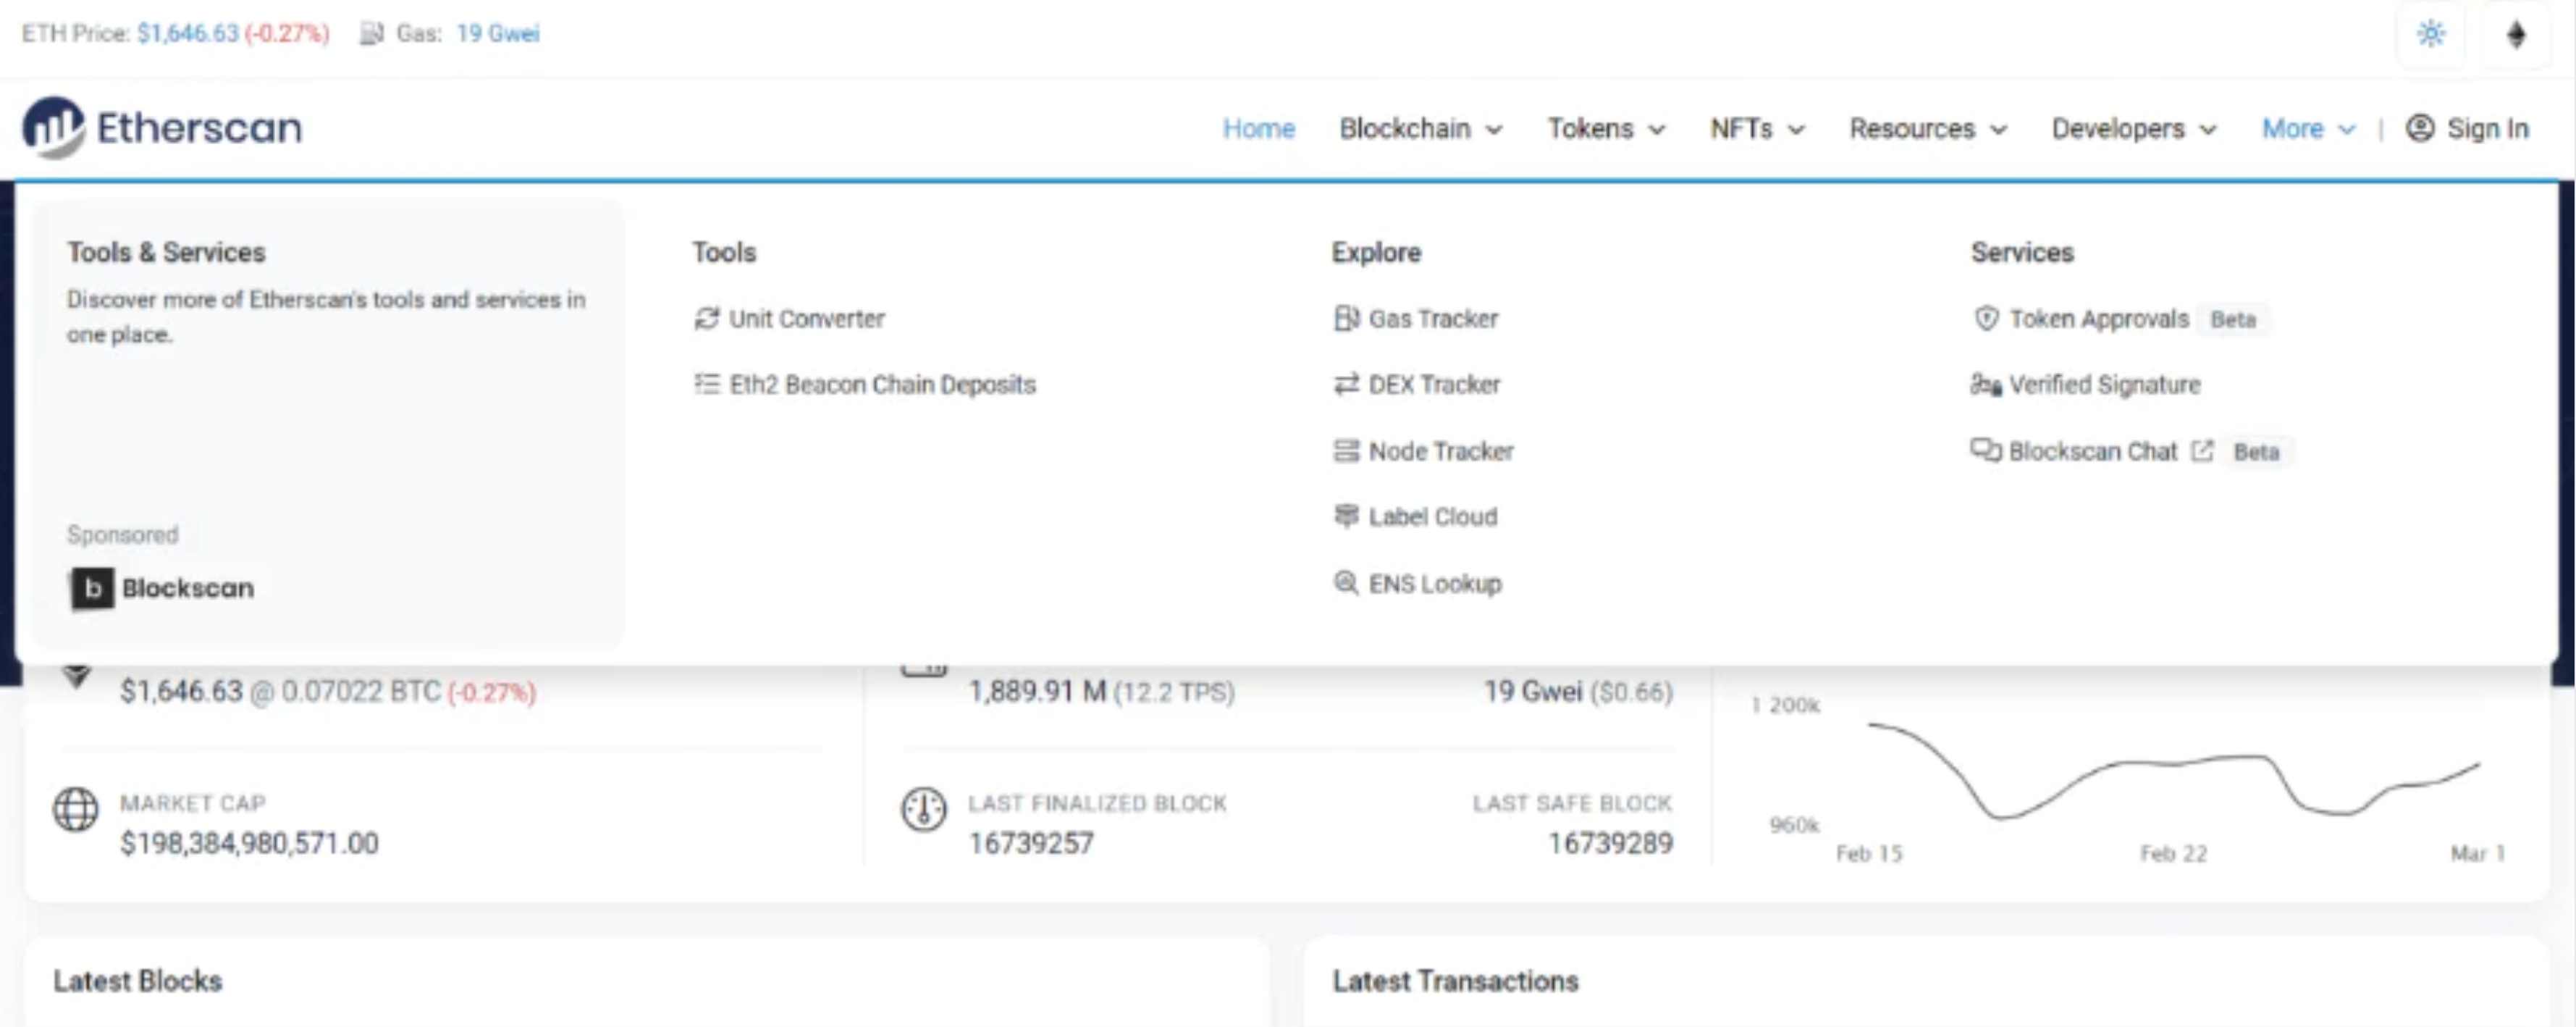Click the Last Finalized Block gauge icon
The width and height of the screenshot is (2576, 1027).
[x=923, y=809]
